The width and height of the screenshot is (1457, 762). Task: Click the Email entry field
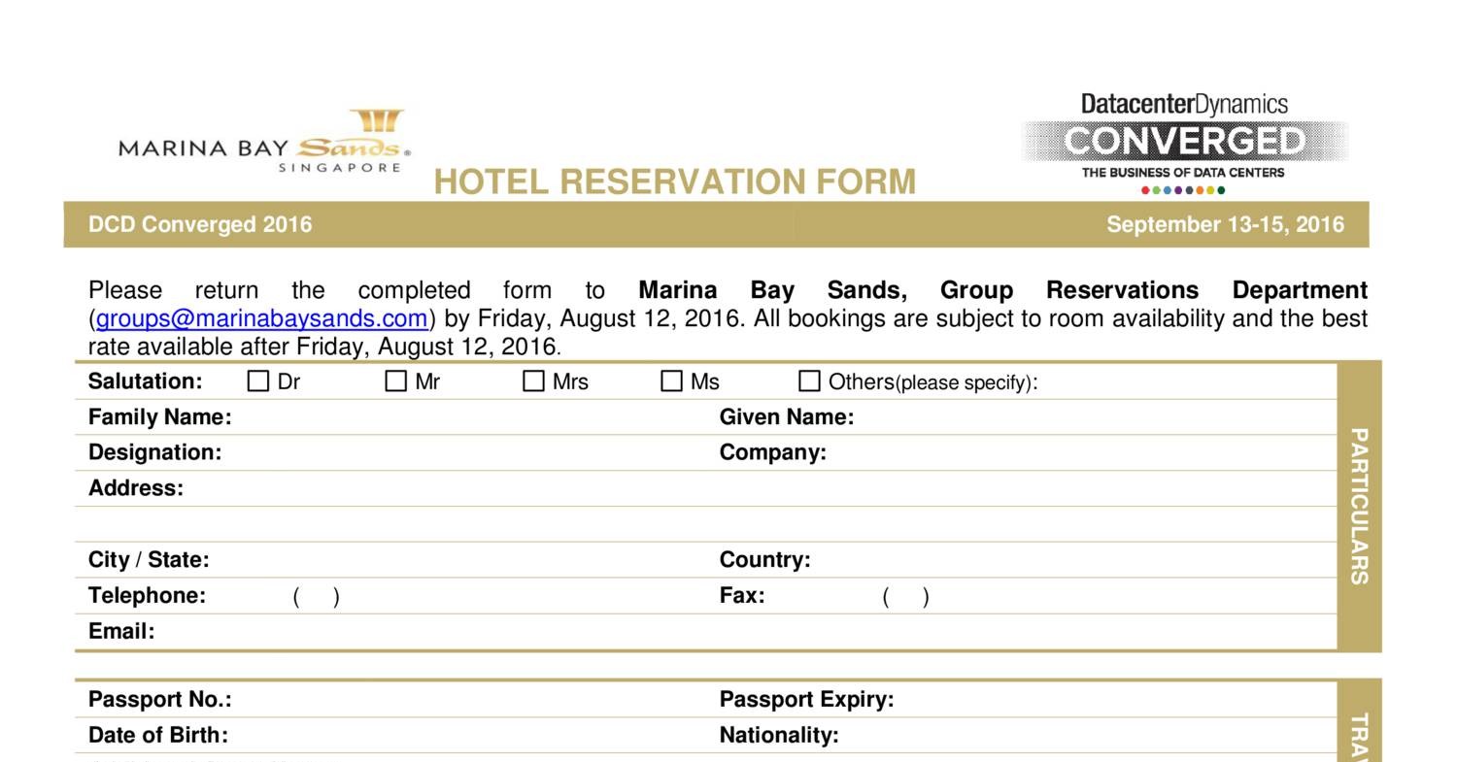680,632
